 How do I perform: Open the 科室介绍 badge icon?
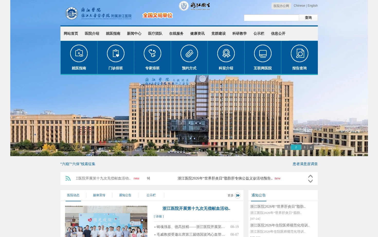tap(226, 53)
